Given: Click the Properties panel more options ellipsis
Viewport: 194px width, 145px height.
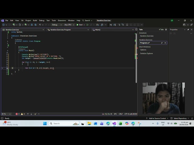Looking at the screenshot, I should pos(191,33).
